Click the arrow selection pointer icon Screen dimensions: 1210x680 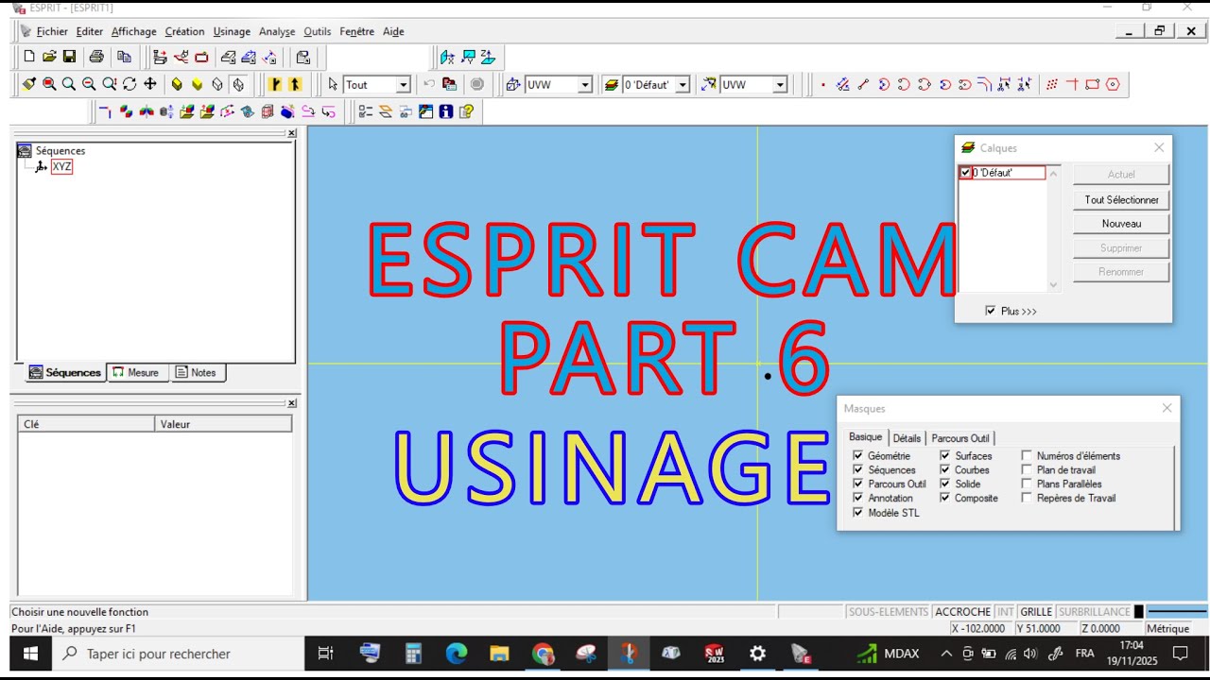[x=333, y=84]
